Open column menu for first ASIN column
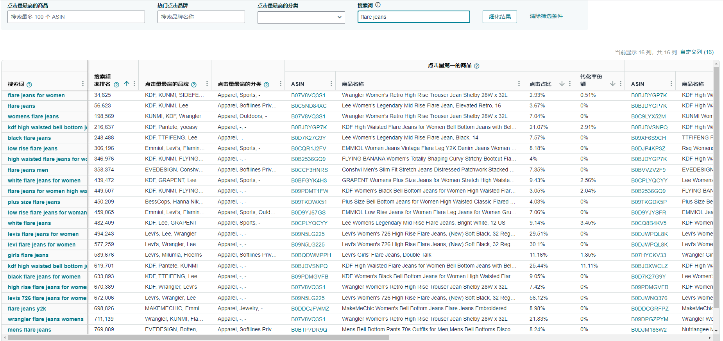723x341 pixels. [331, 84]
